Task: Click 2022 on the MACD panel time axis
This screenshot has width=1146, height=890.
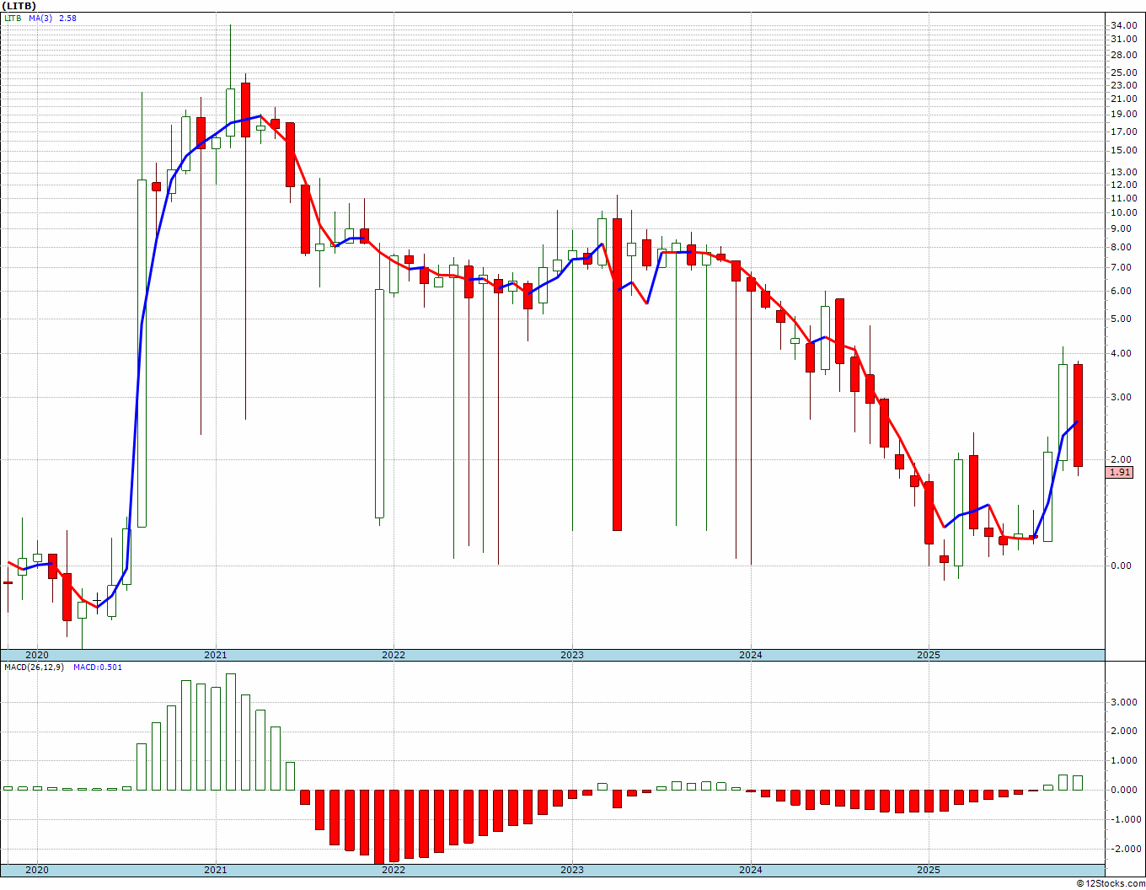Action: [394, 870]
